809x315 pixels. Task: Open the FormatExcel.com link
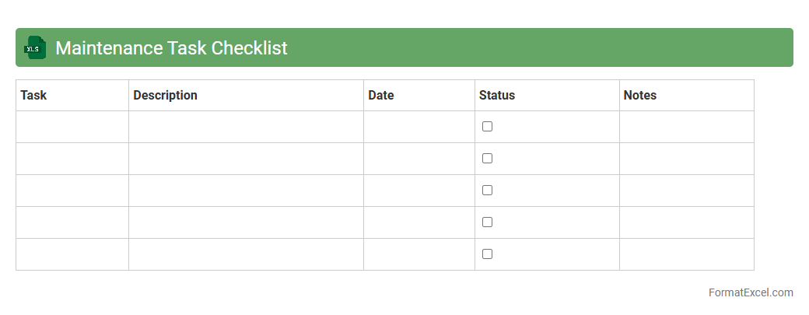pyautogui.click(x=750, y=292)
